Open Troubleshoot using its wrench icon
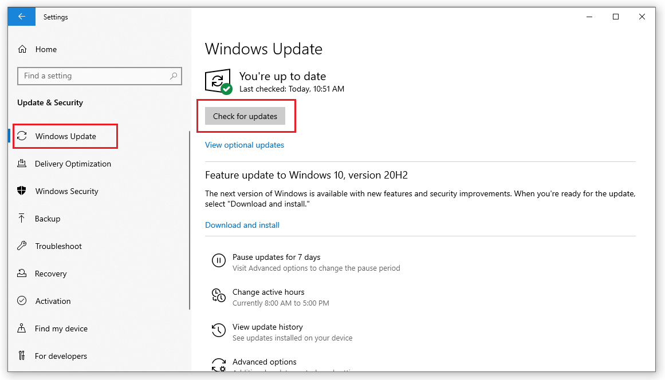Screen dimensions: 665x380 coord(22,246)
